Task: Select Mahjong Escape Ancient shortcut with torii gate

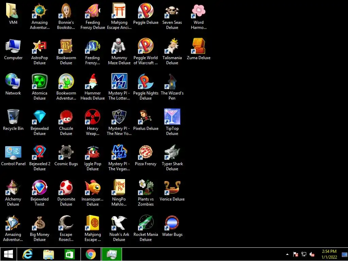Action: tap(119, 11)
